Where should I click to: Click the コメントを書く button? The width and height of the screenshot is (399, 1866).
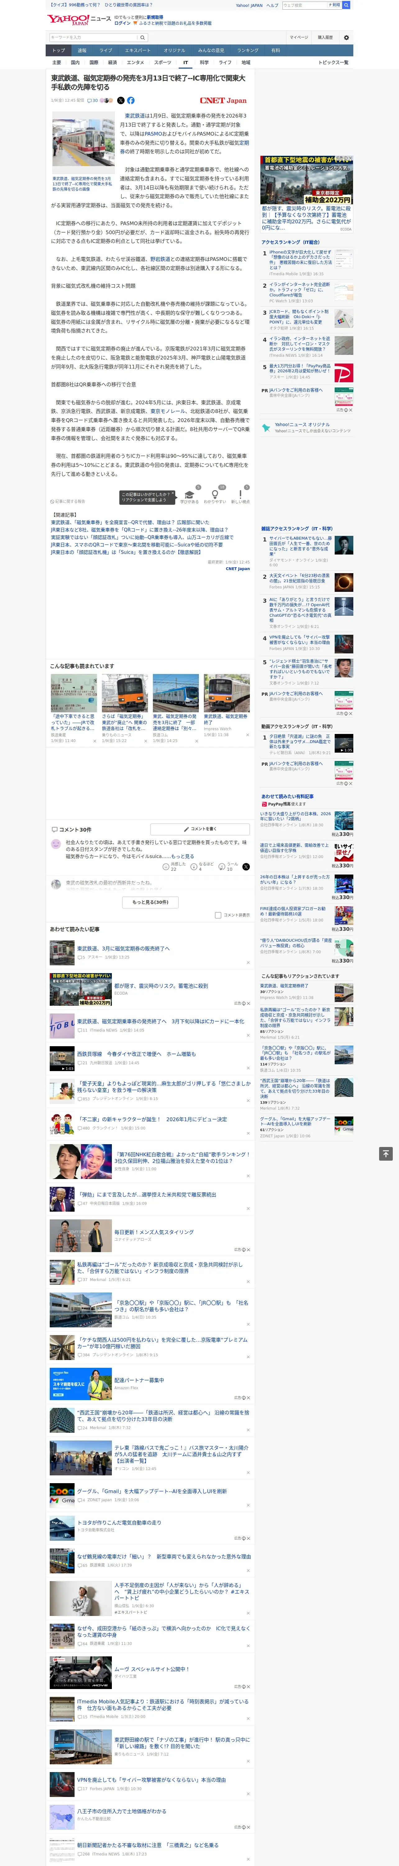point(200,829)
